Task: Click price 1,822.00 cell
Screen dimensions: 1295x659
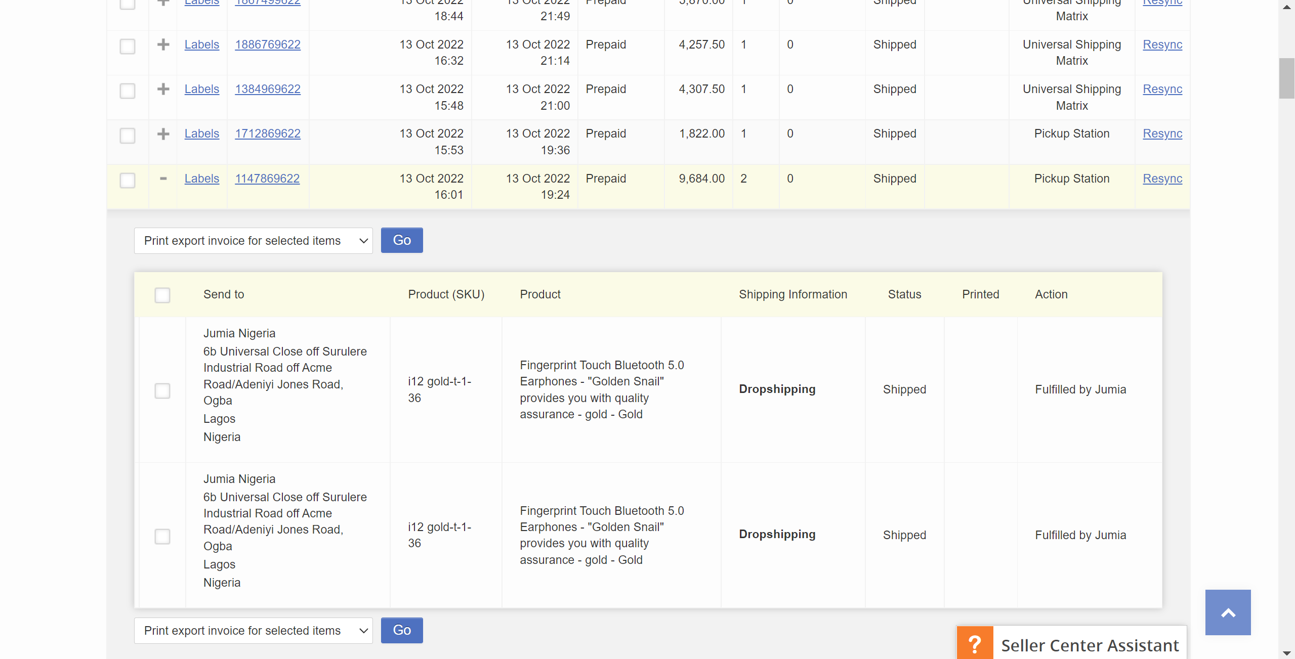Action: tap(701, 134)
